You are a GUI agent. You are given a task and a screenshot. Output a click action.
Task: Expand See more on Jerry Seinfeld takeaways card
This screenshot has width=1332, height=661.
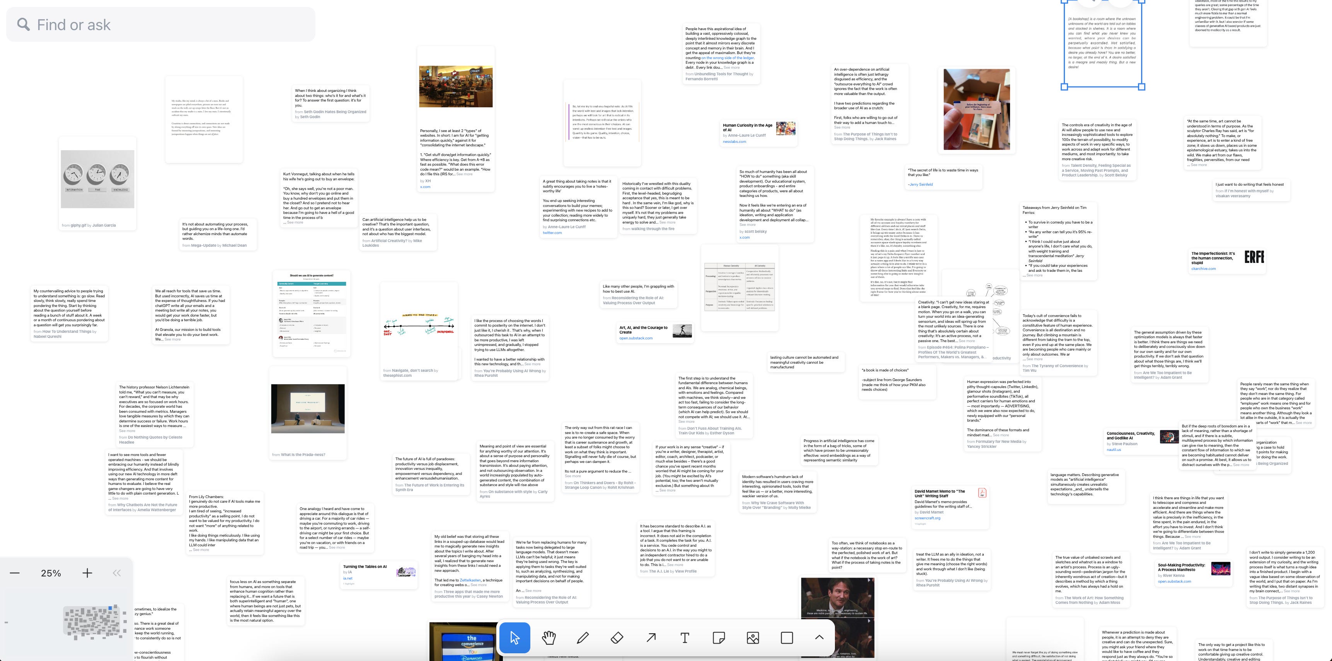(x=1034, y=275)
